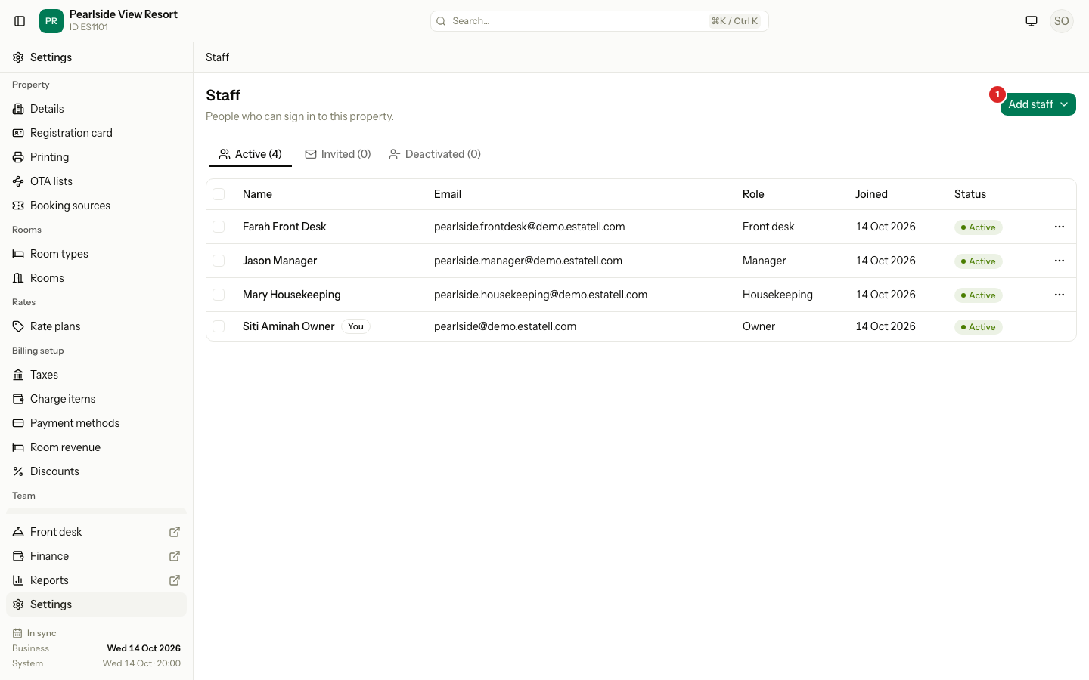Open the SO user avatar menu
1089x680 pixels.
click(x=1062, y=21)
